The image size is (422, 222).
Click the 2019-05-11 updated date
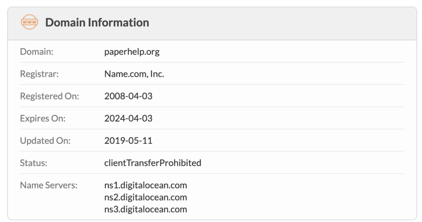click(129, 141)
